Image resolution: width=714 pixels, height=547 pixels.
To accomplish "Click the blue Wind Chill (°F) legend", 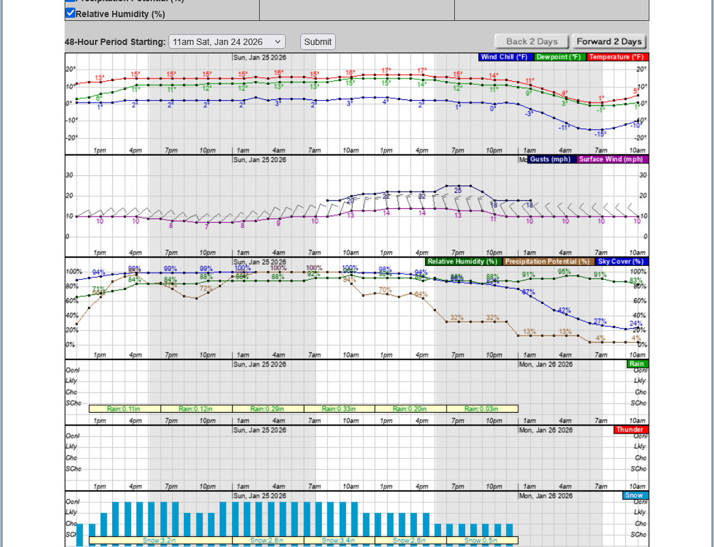I will pos(505,57).
